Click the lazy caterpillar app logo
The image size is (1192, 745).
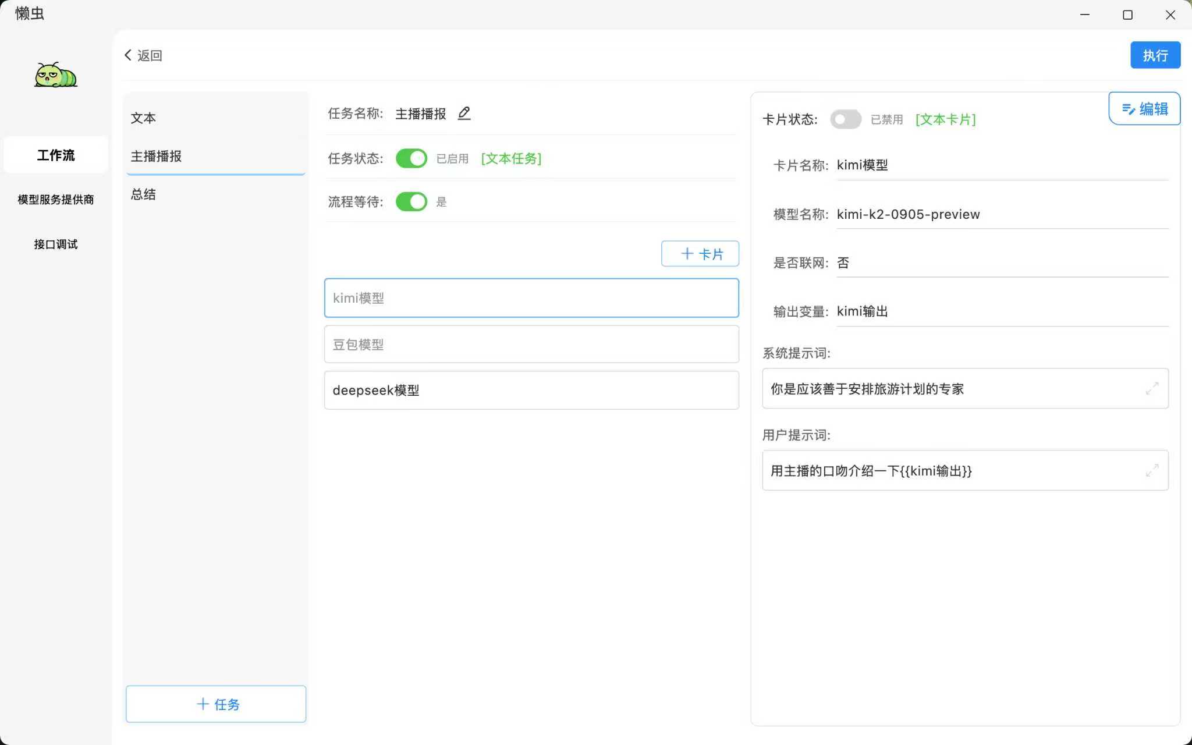tap(55, 74)
